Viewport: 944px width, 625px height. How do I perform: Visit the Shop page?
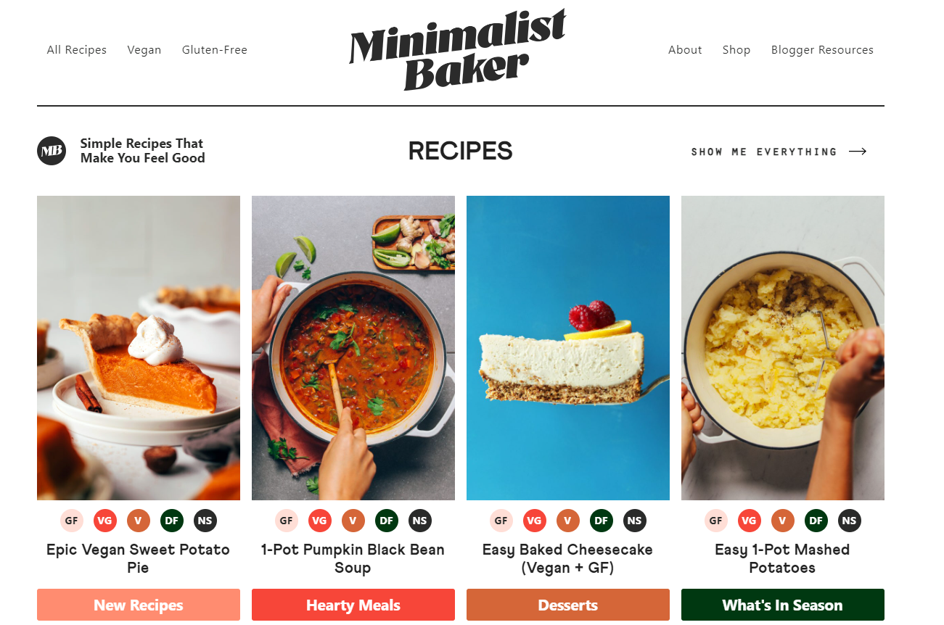736,50
